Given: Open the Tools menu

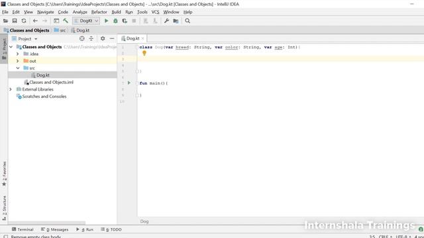Looking at the screenshot, I should click(x=142, y=12).
